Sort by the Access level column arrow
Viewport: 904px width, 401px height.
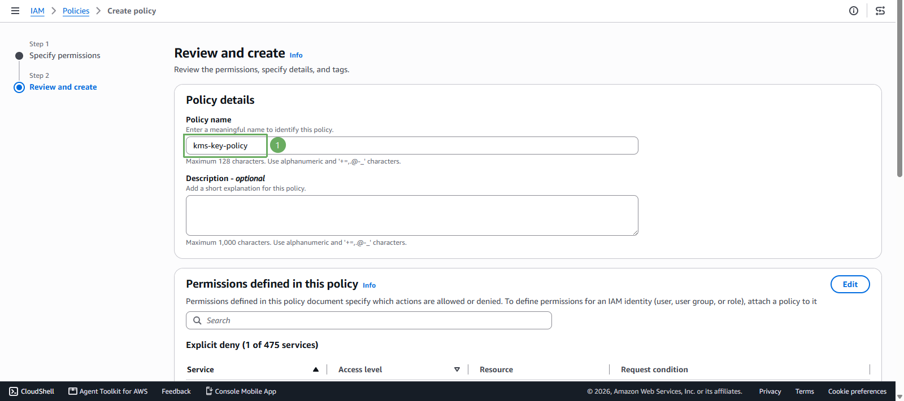click(x=457, y=369)
